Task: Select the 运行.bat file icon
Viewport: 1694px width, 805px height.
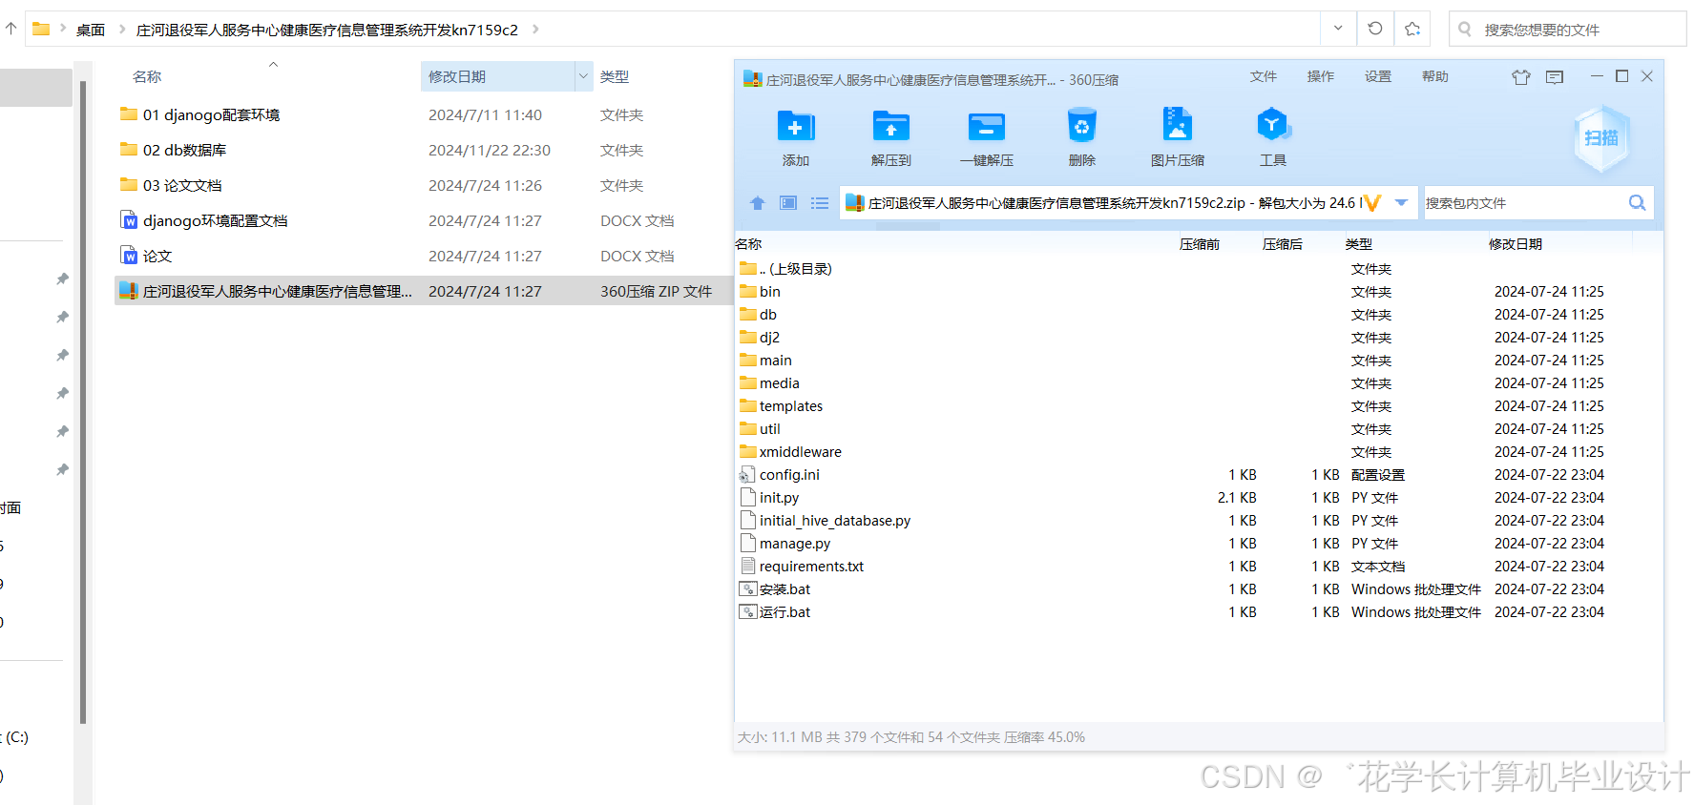Action: (748, 611)
